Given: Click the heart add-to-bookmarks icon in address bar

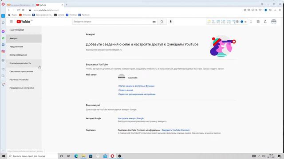Looking at the screenshot, I should coord(260,10).
